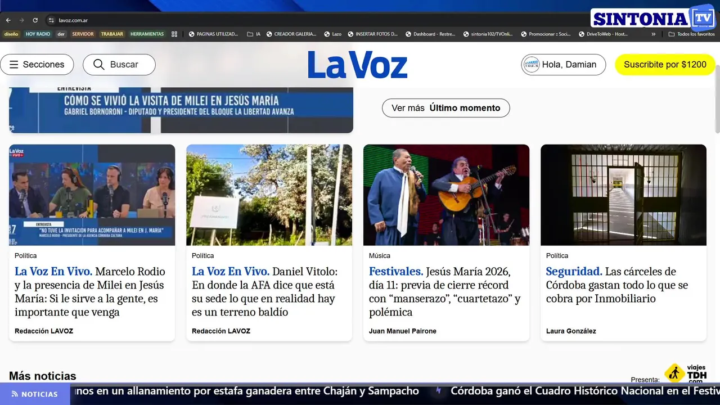Click the viajes TDH sponsor logo
The width and height of the screenshot is (720, 405).
click(686, 373)
